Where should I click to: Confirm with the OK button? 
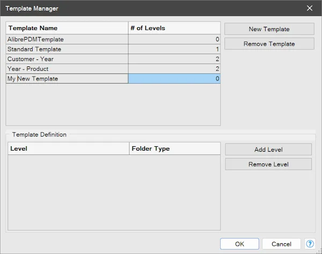click(239, 244)
